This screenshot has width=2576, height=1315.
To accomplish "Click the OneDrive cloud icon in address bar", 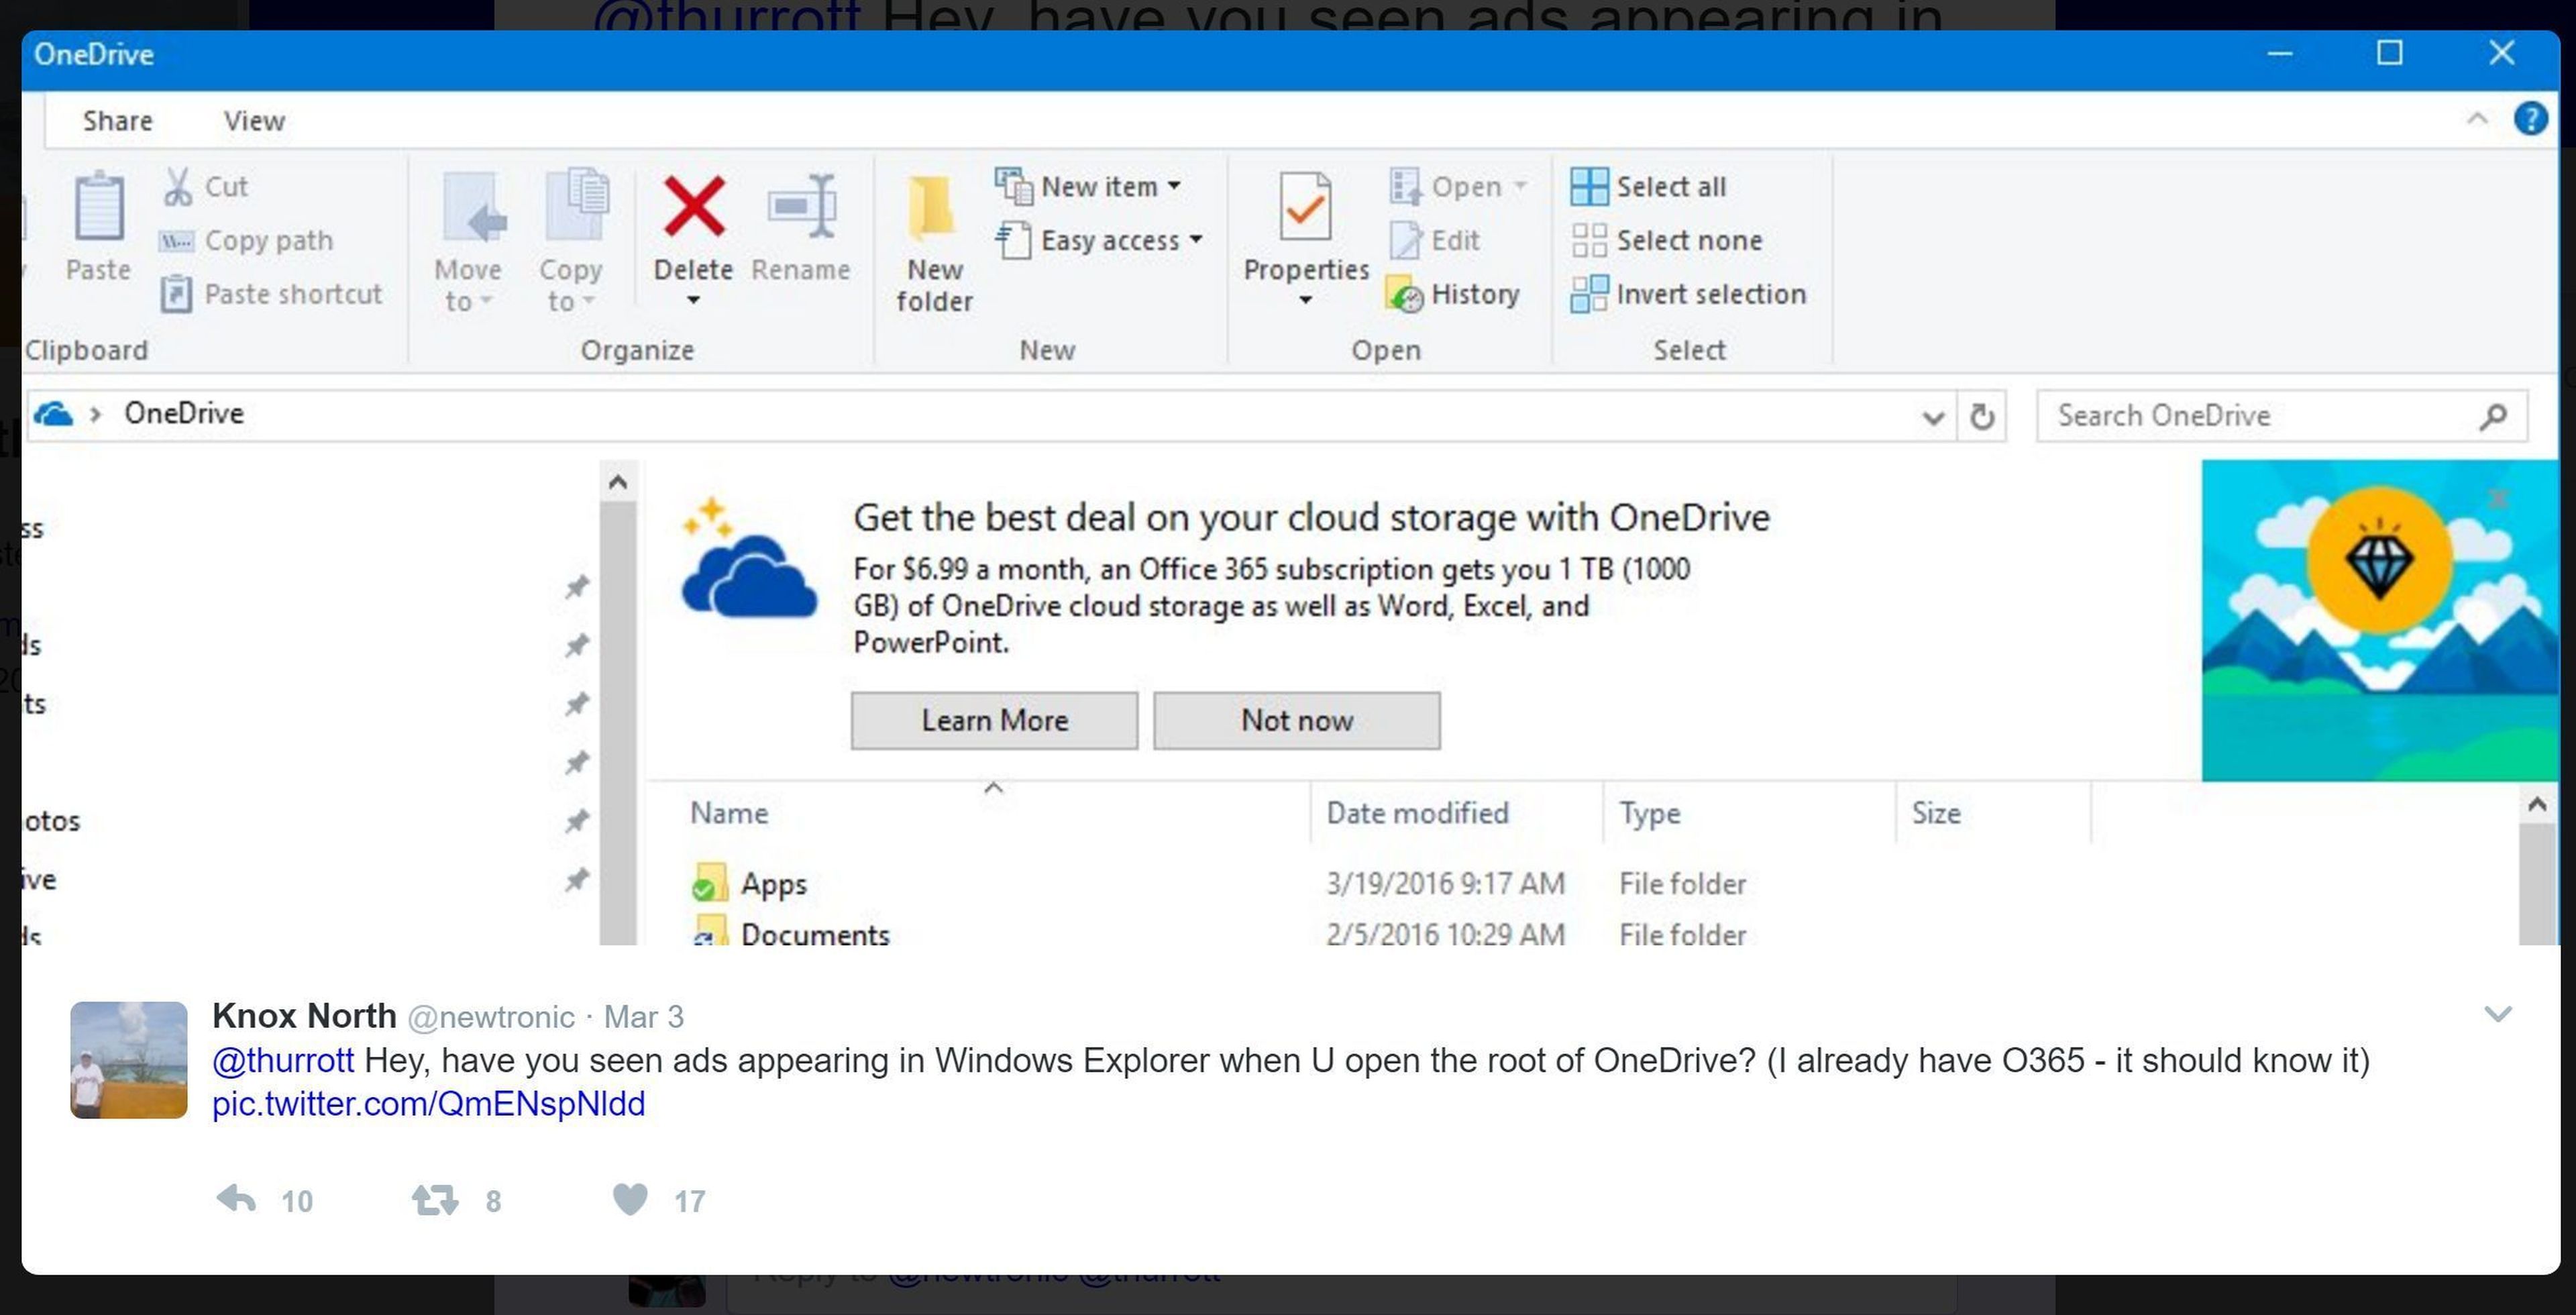I will pyautogui.click(x=53, y=413).
